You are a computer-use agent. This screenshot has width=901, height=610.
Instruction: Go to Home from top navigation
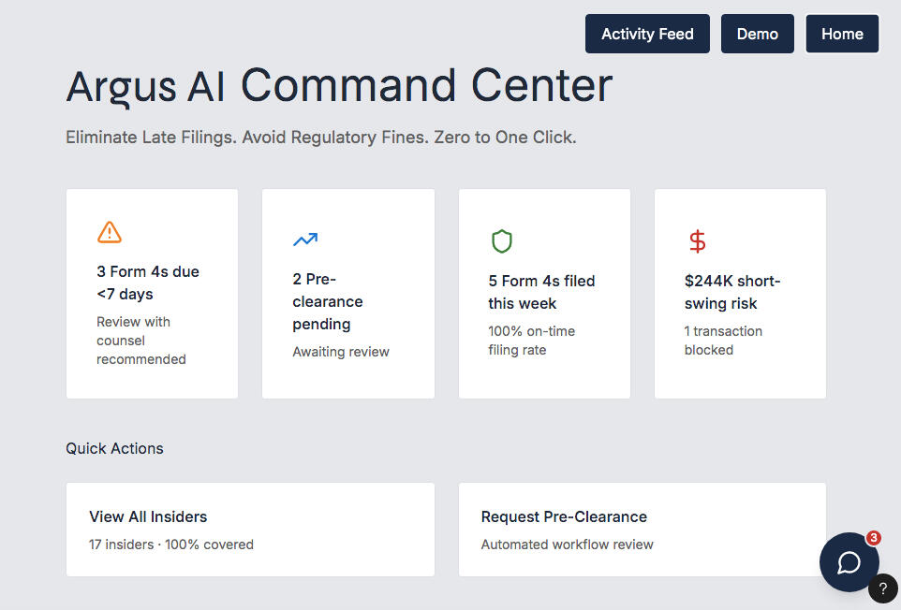(842, 34)
